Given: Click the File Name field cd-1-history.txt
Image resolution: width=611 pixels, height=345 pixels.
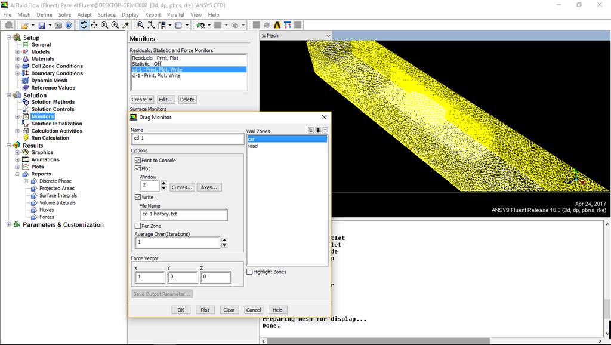Looking at the screenshot, I should pos(184,215).
